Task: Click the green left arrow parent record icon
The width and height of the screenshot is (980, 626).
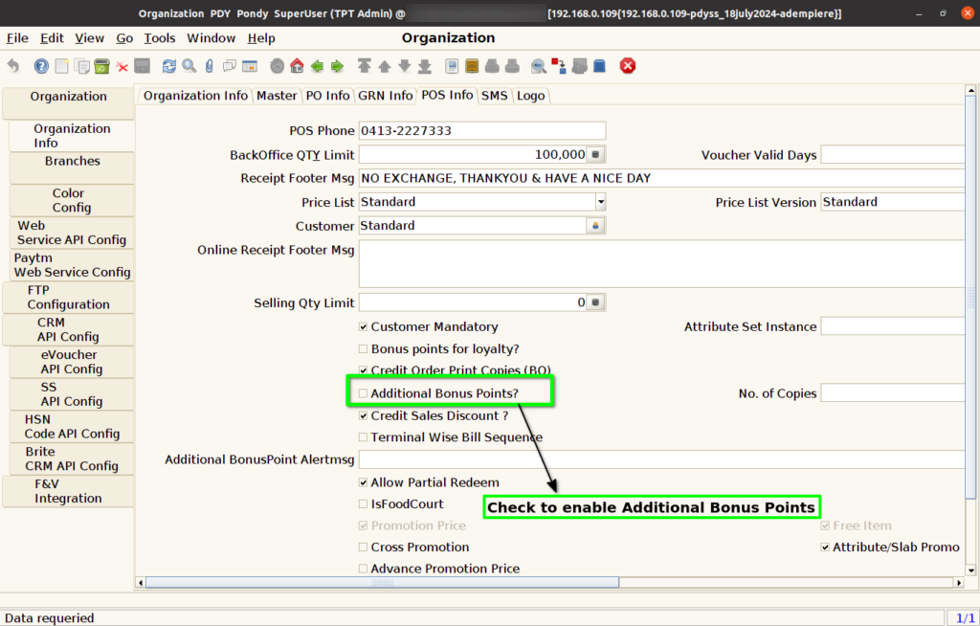Action: point(317,66)
